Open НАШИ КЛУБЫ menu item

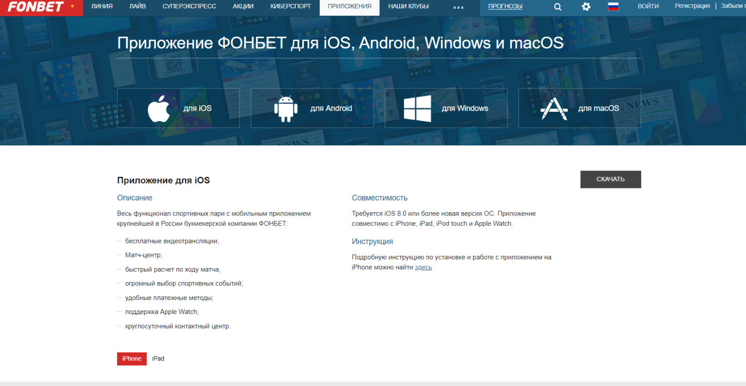[408, 6]
